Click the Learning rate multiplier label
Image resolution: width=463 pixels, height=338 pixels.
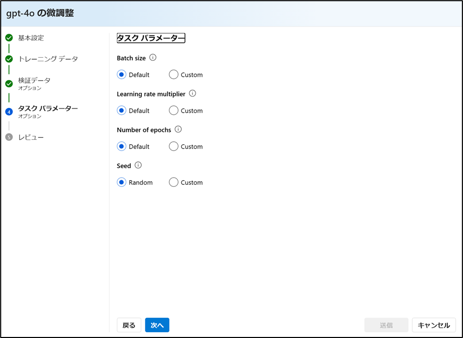(151, 94)
